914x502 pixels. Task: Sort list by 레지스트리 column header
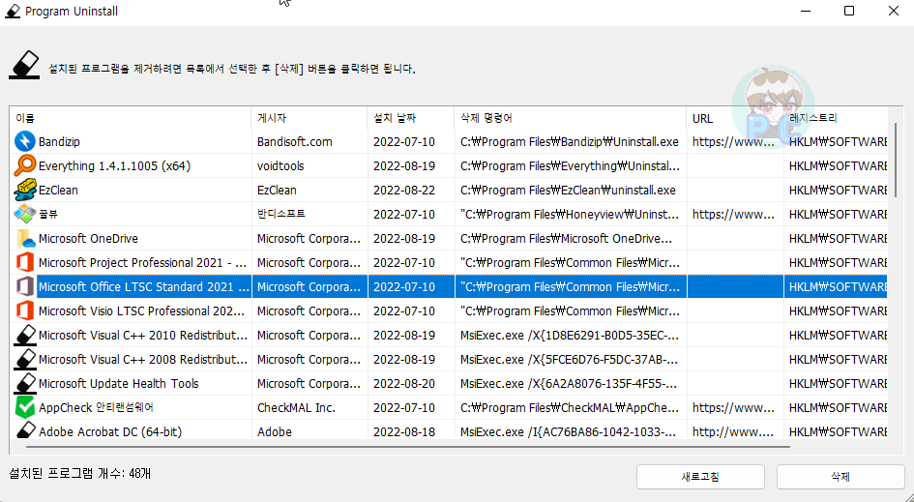click(x=836, y=118)
